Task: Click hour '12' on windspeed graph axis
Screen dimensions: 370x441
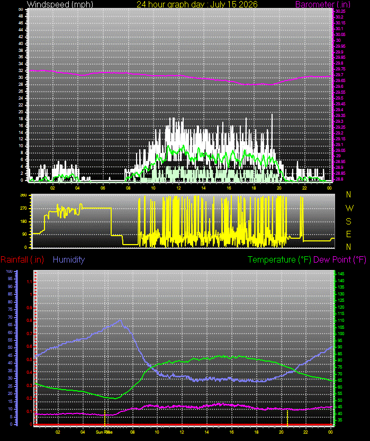Action: pos(178,188)
